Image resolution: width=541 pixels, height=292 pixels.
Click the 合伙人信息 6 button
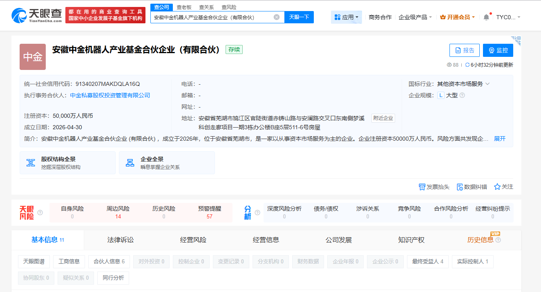(109, 262)
